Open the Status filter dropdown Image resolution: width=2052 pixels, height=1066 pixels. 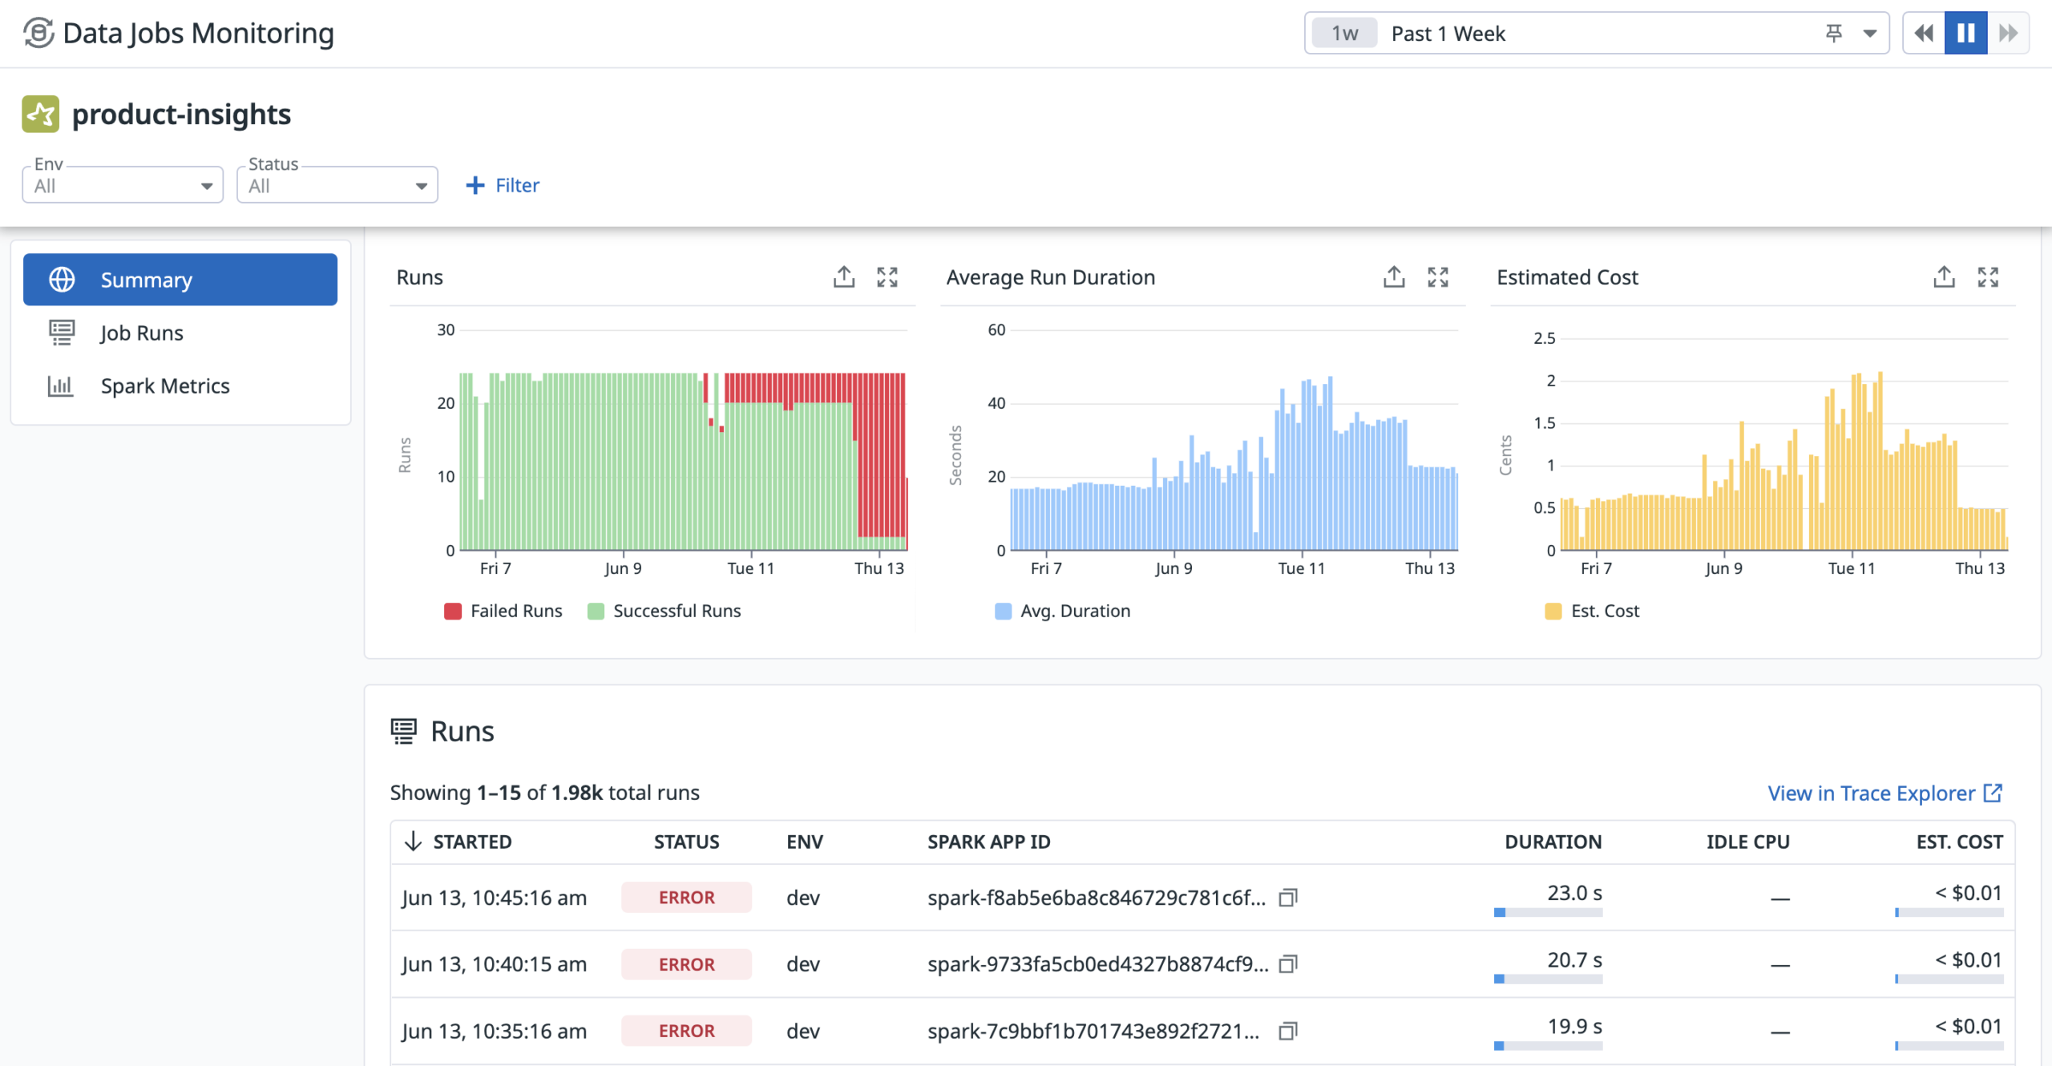337,185
